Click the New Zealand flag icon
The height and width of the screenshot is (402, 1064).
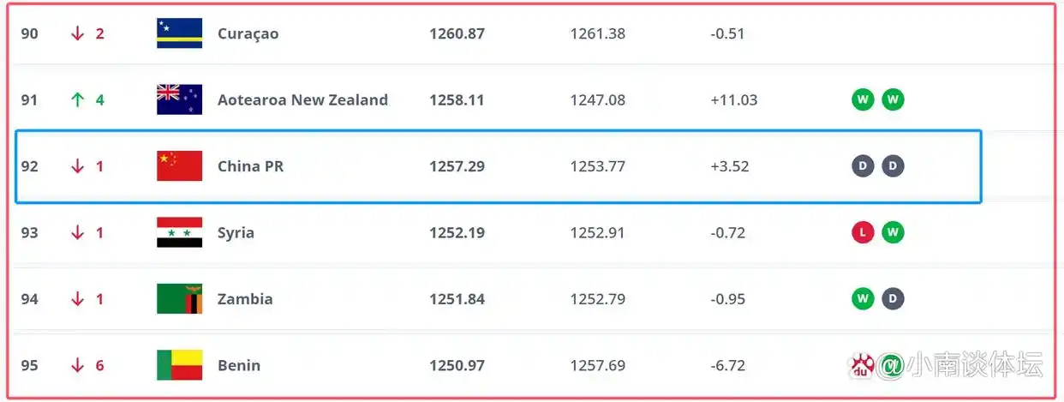click(180, 99)
